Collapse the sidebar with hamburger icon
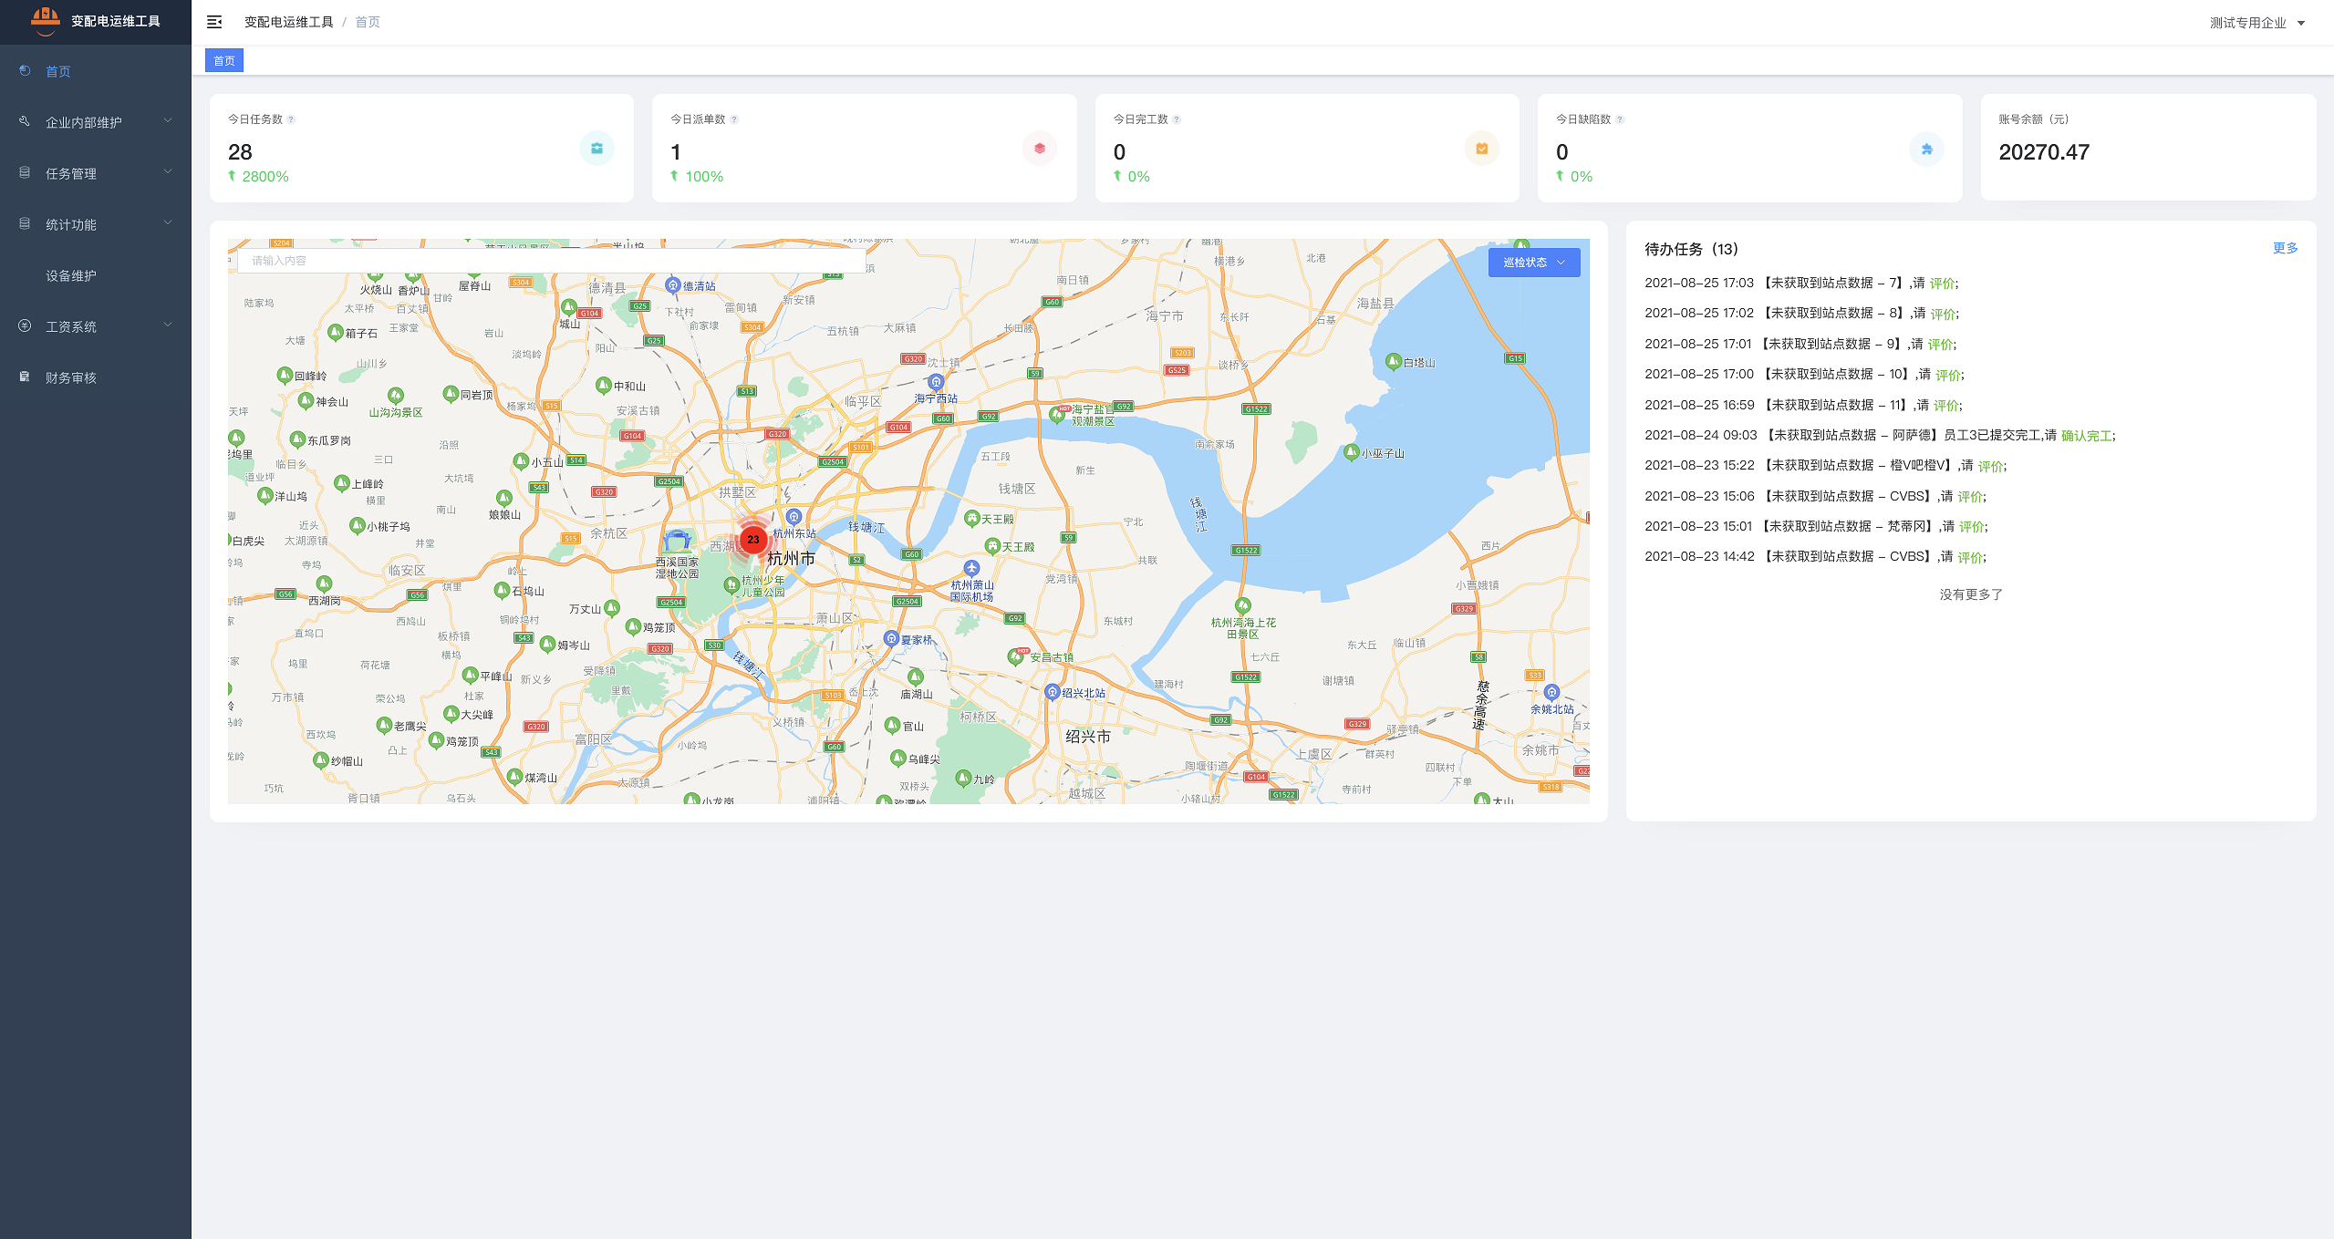This screenshot has width=2334, height=1239. (214, 22)
